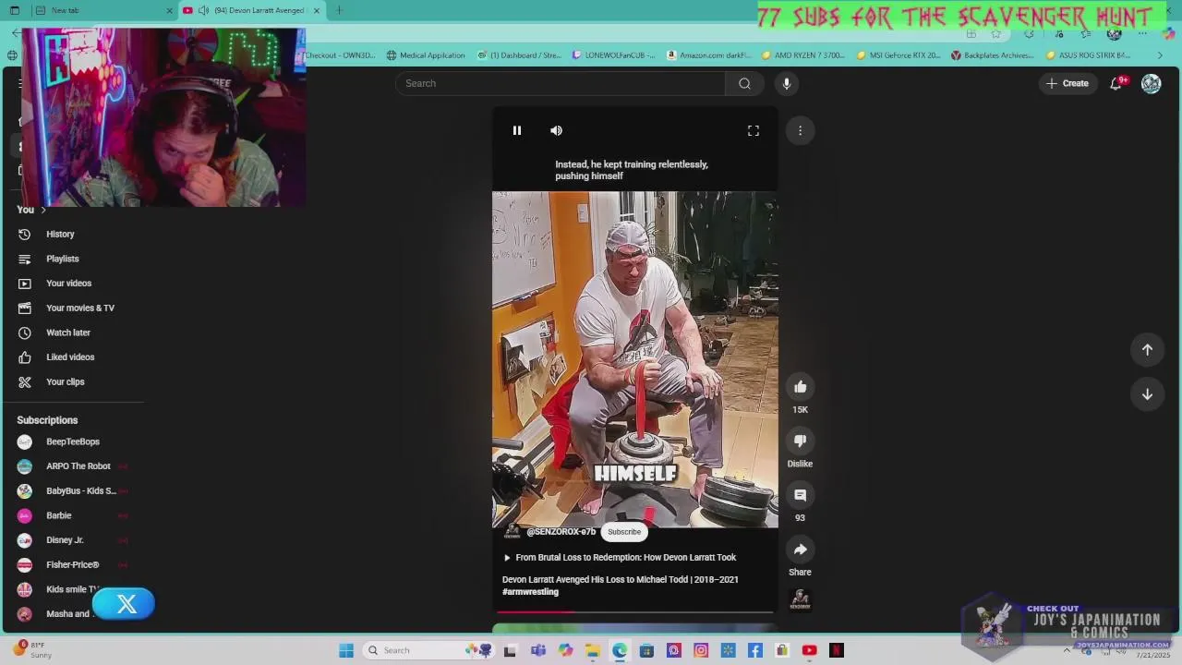Open the BeepTeeBops subscription
This screenshot has width=1182, height=665.
point(74,441)
